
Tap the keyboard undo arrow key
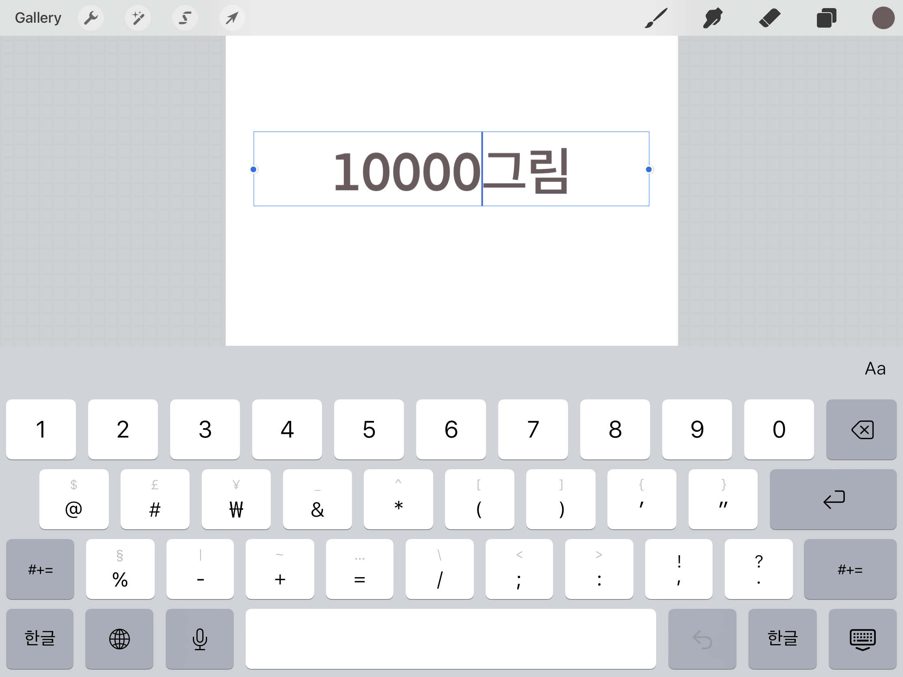702,639
